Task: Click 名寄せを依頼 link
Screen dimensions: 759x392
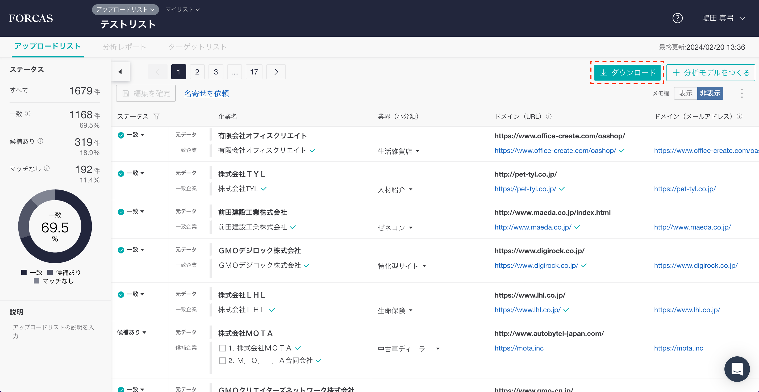Action: (206, 93)
